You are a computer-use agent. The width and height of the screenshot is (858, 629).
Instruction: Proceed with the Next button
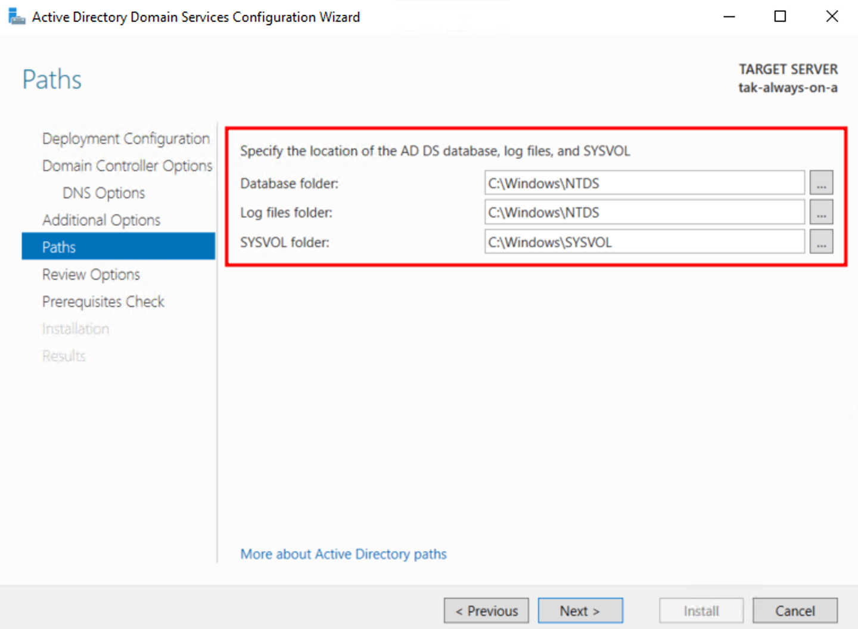tap(580, 611)
